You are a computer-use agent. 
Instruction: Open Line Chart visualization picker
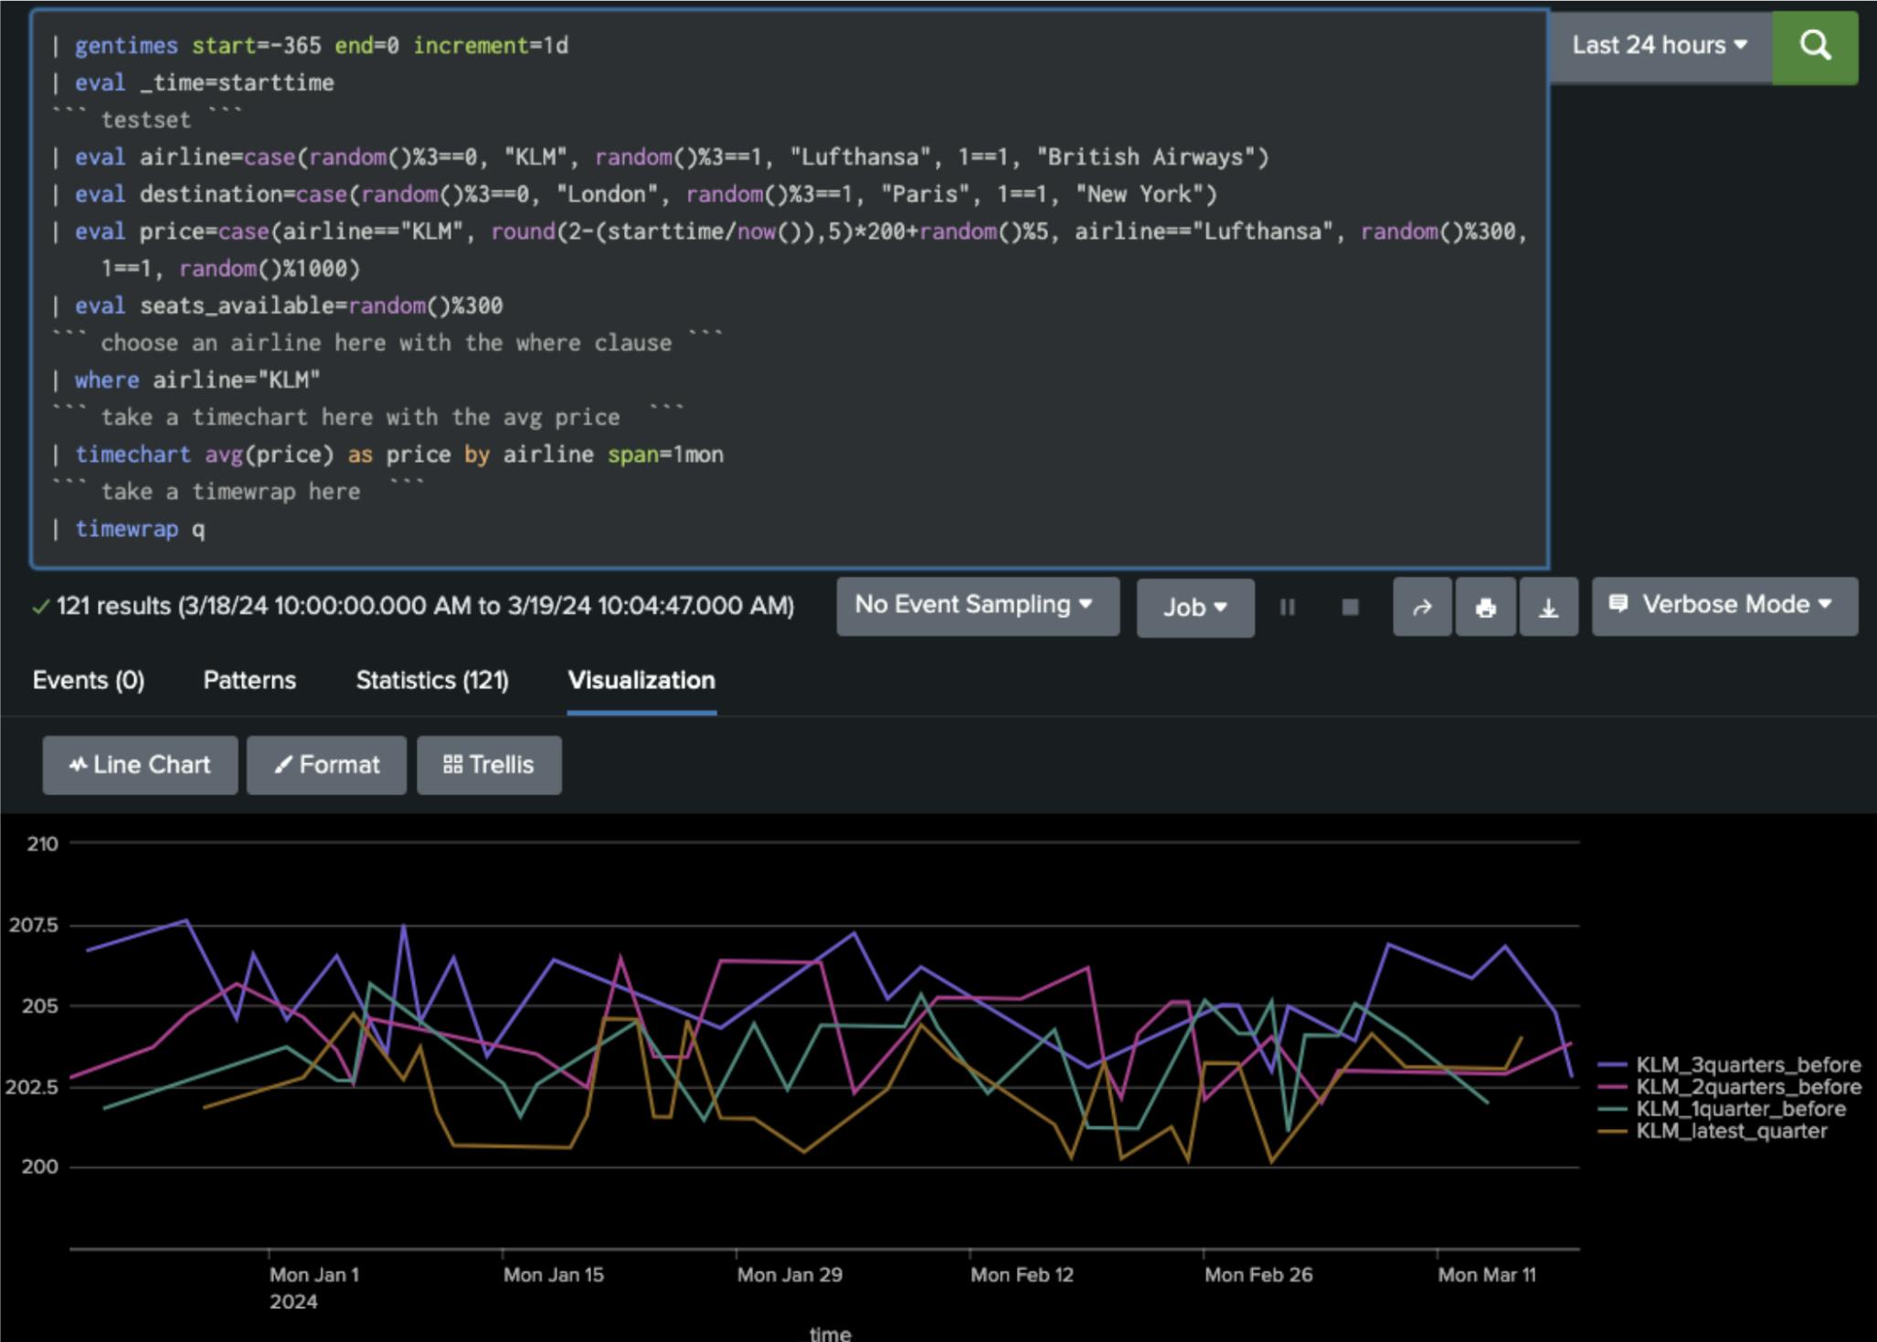point(140,765)
